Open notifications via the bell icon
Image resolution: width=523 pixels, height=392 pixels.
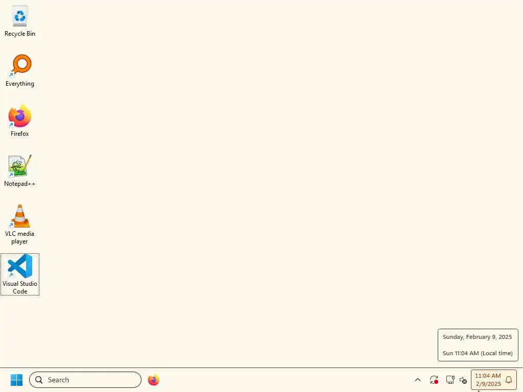point(509,380)
